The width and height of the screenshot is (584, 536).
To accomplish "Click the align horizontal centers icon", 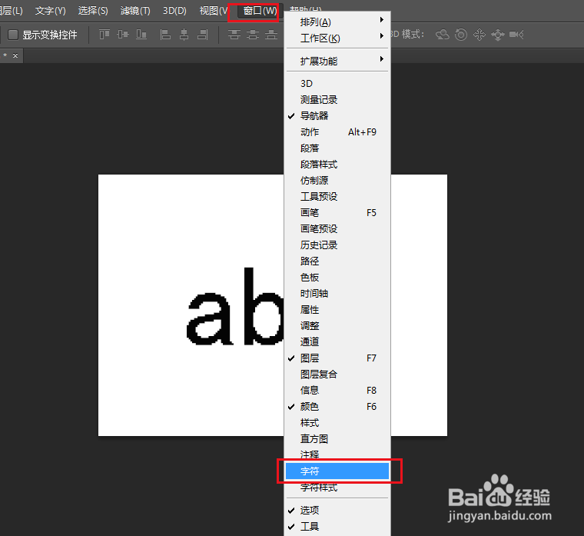I will (x=184, y=35).
